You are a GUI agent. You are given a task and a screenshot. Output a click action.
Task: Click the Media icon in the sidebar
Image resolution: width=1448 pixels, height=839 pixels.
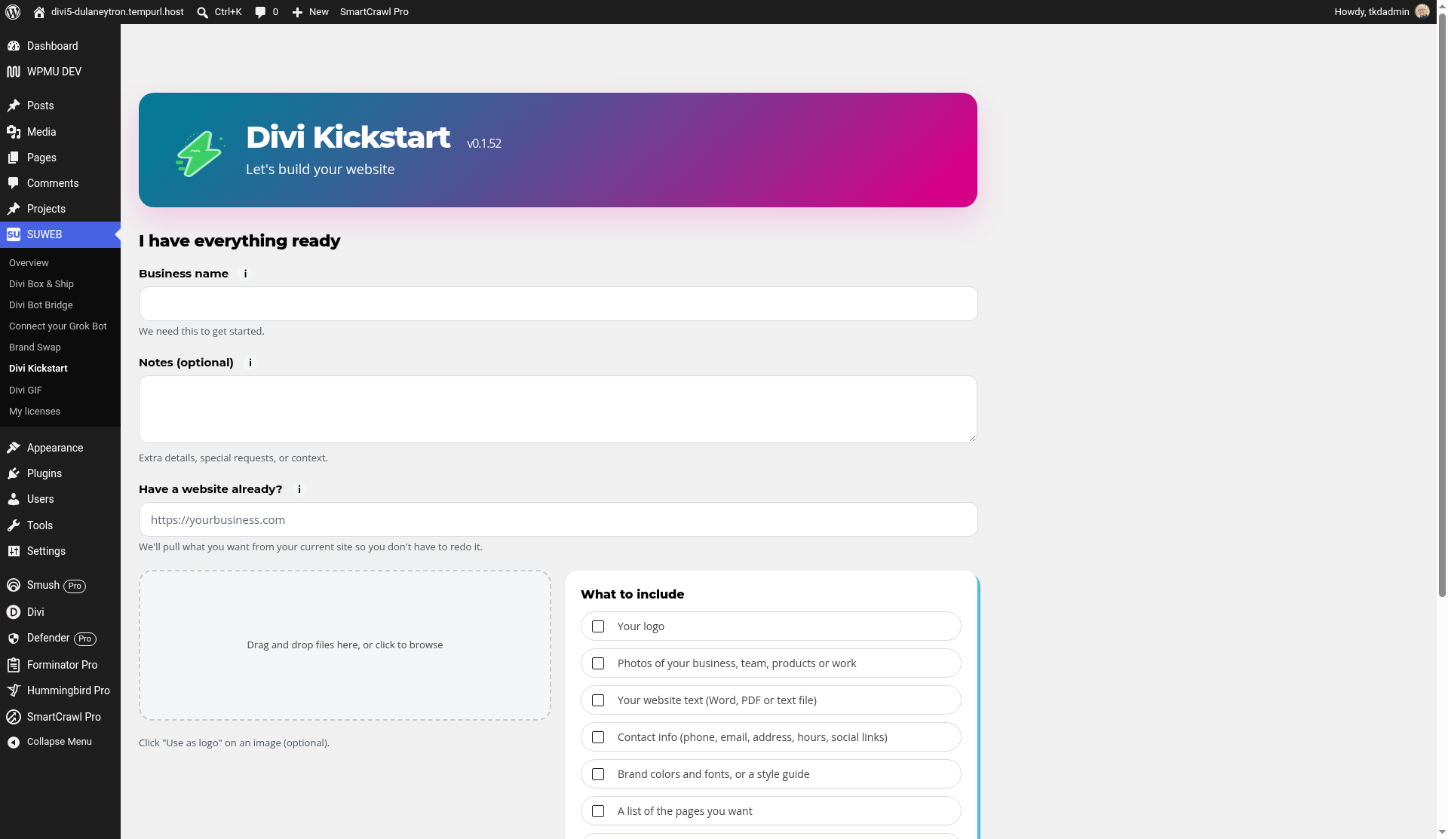[x=14, y=132]
